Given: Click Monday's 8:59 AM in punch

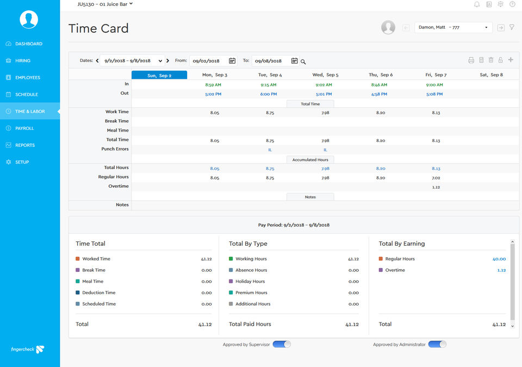Looking at the screenshot, I should tap(213, 85).
